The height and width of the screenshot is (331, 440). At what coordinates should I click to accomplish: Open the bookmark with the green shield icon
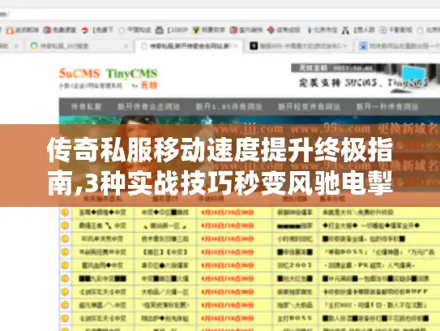[209, 30]
